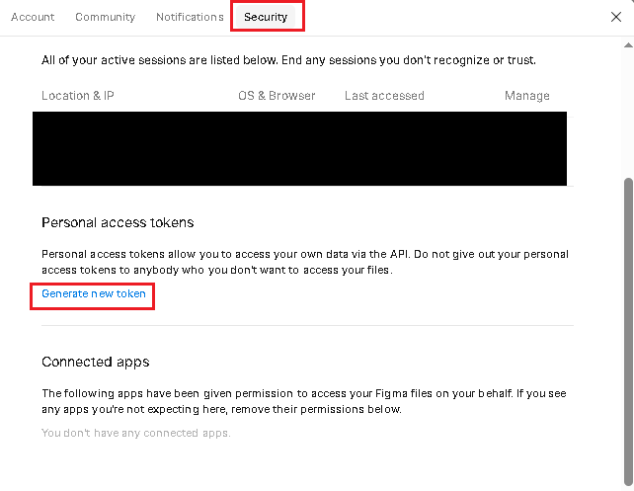
Task: Click the connected apps permission description paragraph
Action: 304,401
